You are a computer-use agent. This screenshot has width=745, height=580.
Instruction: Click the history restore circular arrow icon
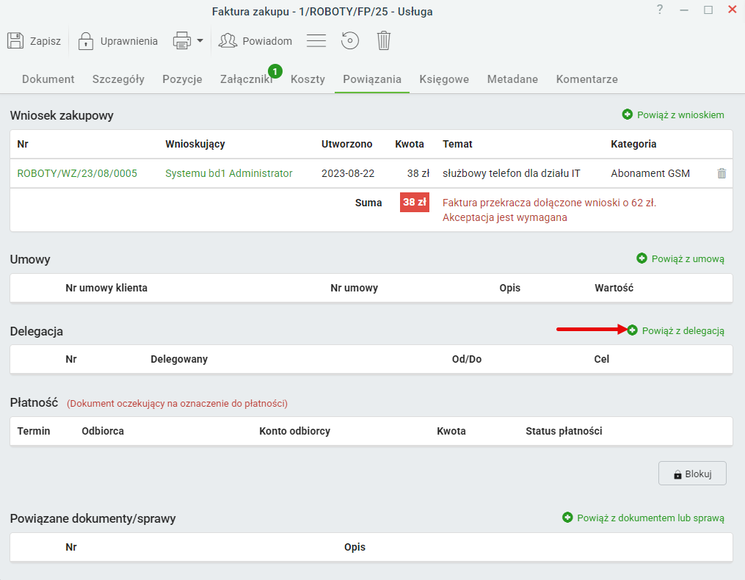349,41
